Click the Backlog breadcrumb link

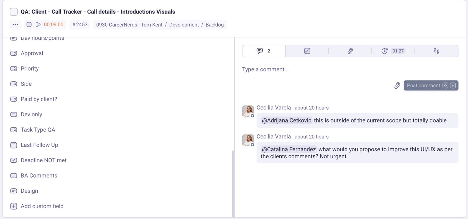coord(214,25)
